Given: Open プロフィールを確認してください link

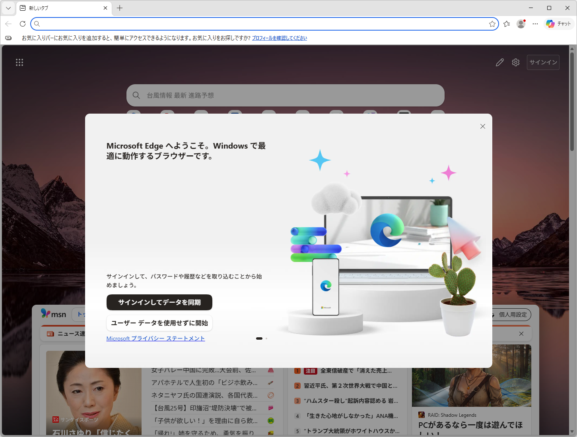Looking at the screenshot, I should pyautogui.click(x=280, y=38).
